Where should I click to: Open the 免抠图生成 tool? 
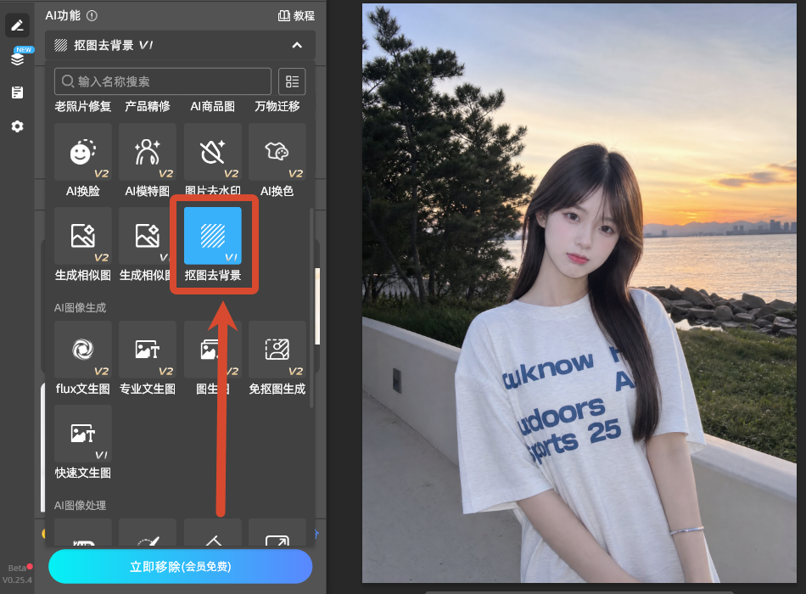[277, 350]
